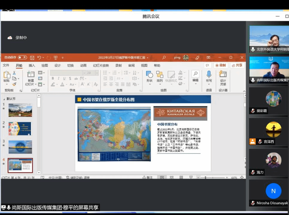Switch to the 插入 tab
This screenshot has width=289, height=215.
(32, 65)
